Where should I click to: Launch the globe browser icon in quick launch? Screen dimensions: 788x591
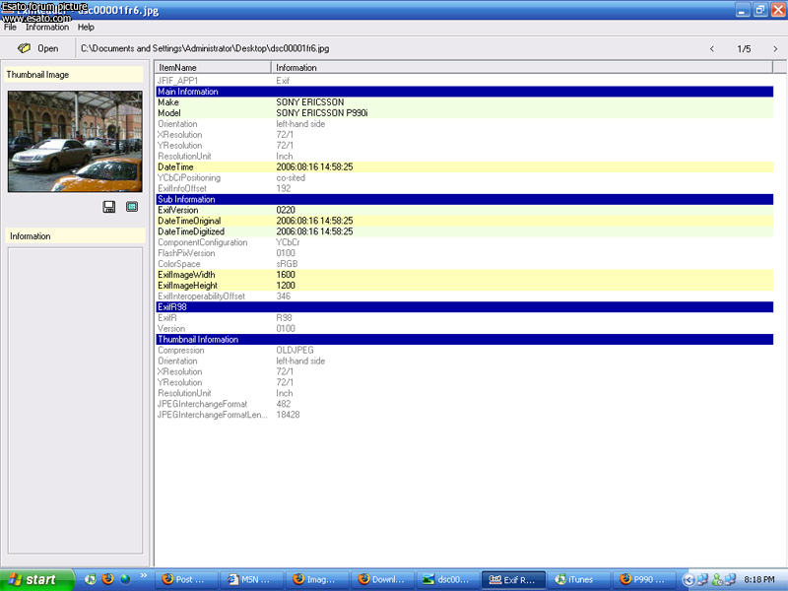click(x=125, y=579)
